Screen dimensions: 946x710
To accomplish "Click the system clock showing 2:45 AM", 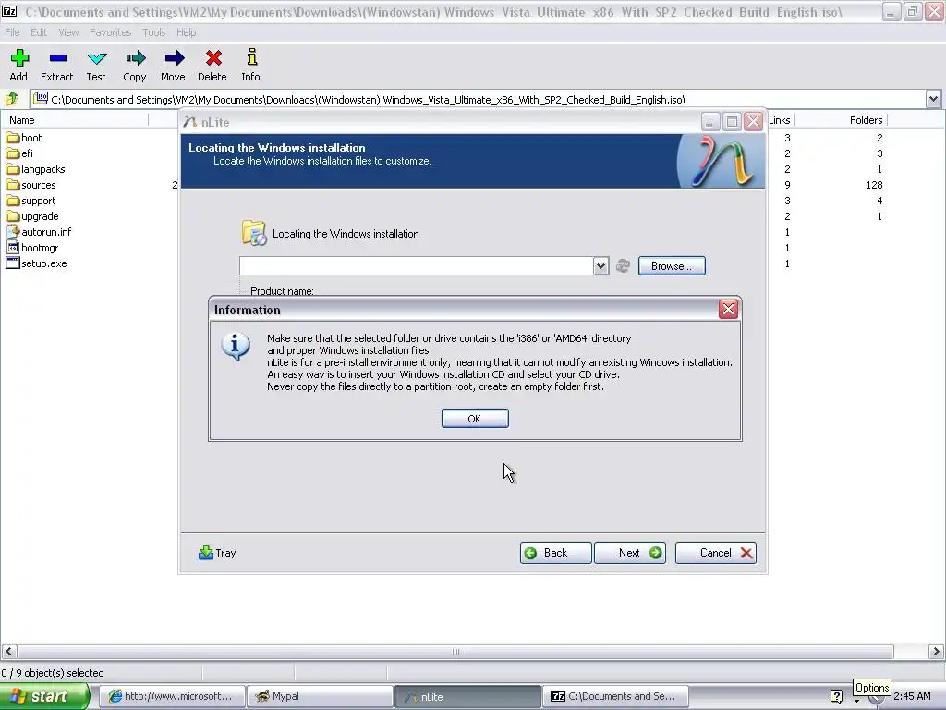I will coord(912,696).
